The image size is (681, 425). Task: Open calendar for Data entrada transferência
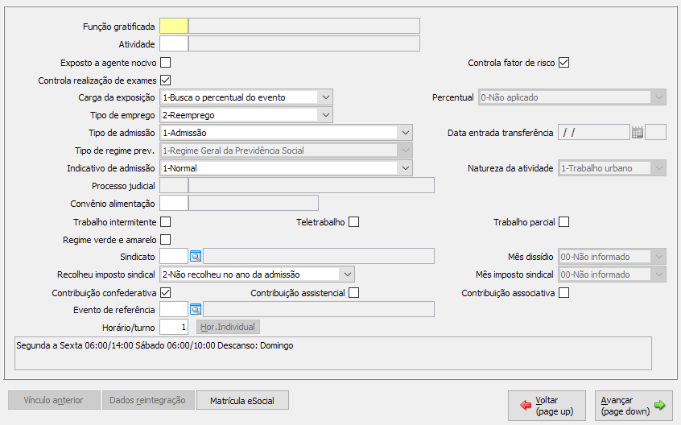[x=638, y=132]
